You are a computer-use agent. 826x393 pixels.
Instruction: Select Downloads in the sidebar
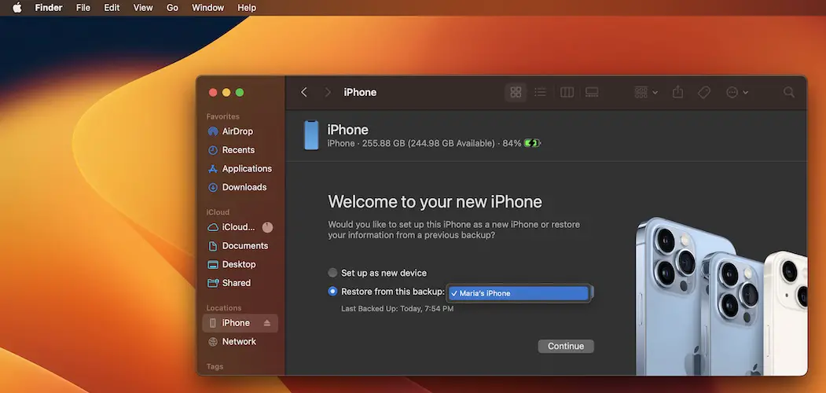point(244,187)
